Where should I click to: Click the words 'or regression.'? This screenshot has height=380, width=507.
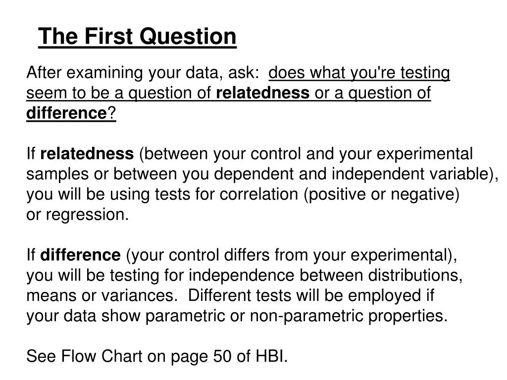pyautogui.click(x=78, y=215)
